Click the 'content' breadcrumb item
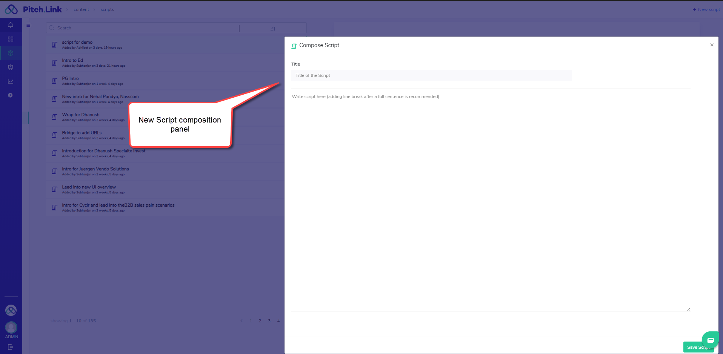 pyautogui.click(x=81, y=9)
